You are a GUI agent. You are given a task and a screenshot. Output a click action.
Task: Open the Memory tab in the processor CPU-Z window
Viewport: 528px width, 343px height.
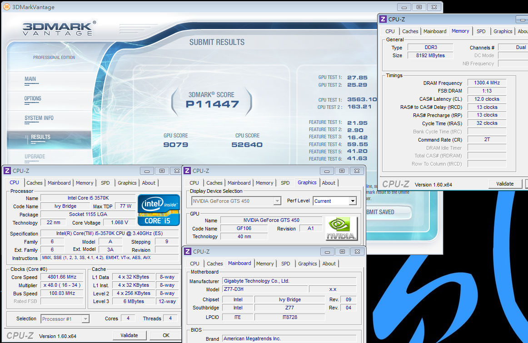click(x=85, y=183)
